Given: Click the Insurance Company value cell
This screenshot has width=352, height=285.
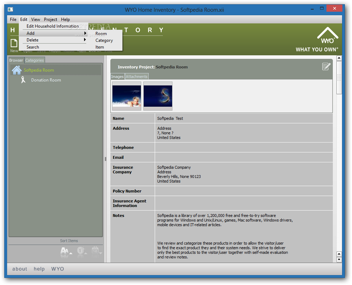Looking at the screenshot, I should (x=244, y=174).
